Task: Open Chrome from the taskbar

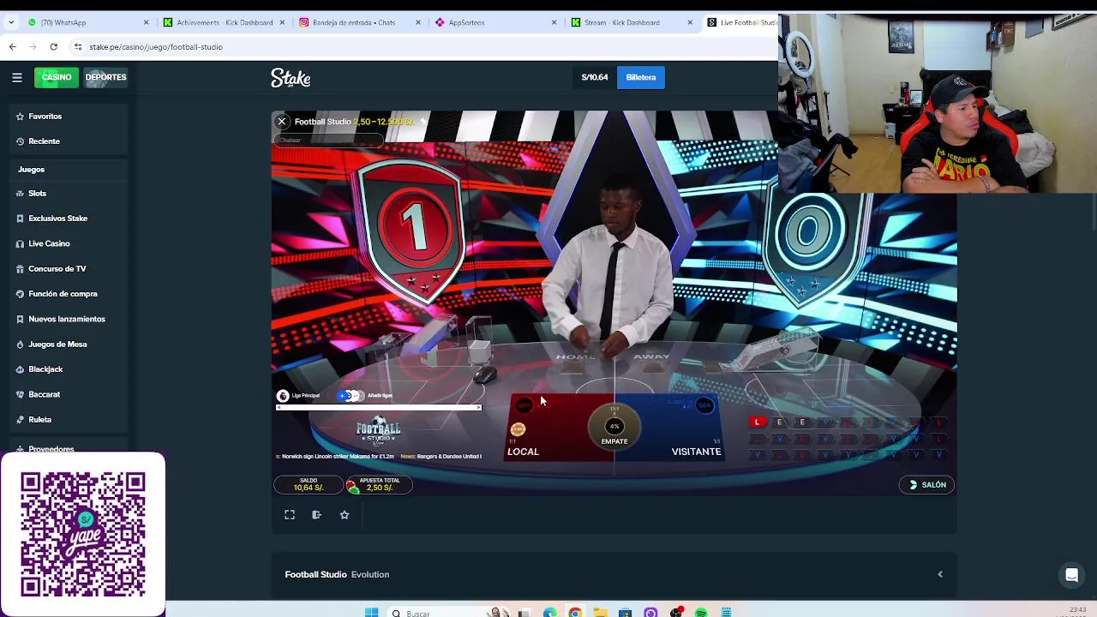Action: [x=574, y=613]
